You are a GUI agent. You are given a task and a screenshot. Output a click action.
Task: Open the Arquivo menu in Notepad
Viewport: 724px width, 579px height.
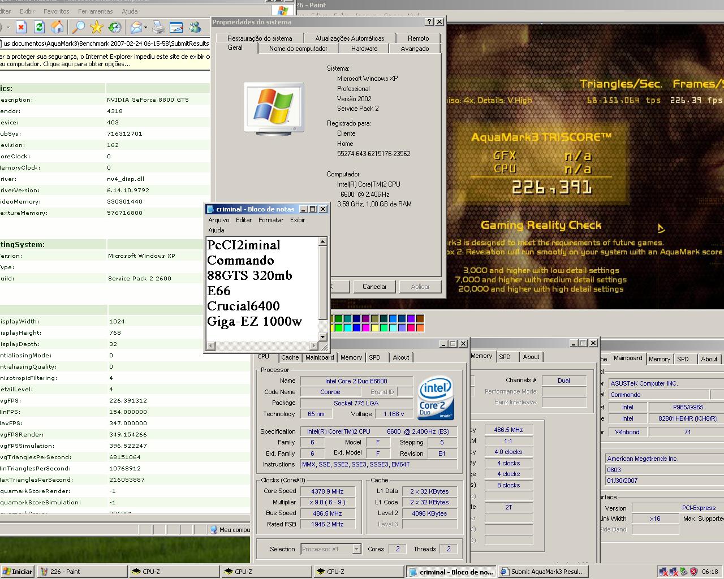219,220
